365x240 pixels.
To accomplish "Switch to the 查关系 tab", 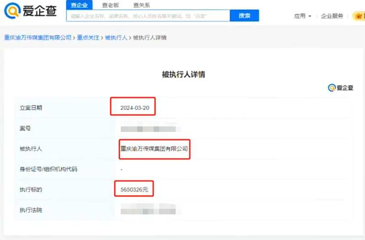I will click(x=141, y=5).
